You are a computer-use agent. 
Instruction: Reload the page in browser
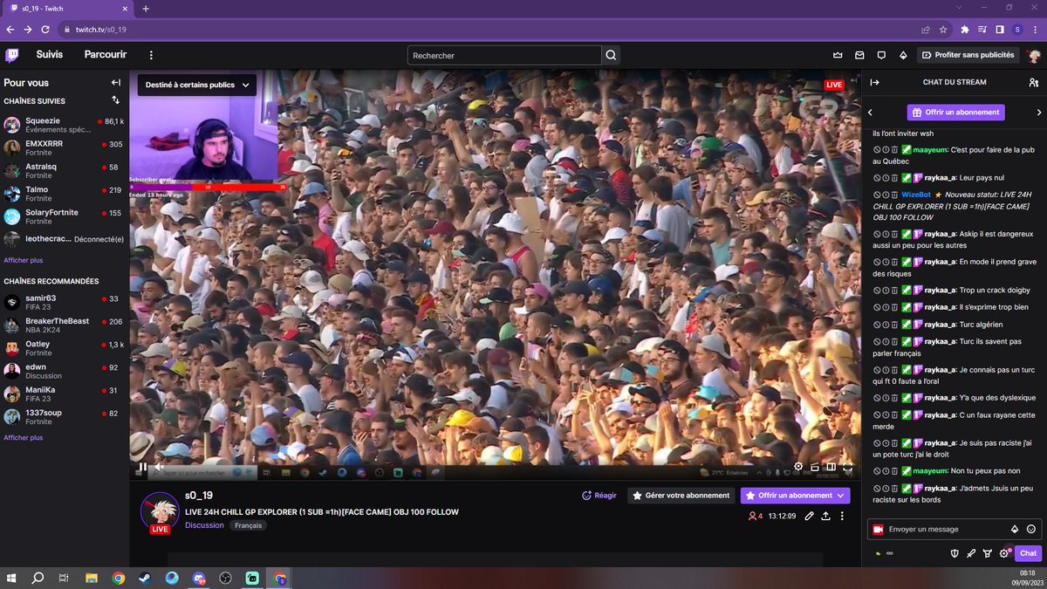44,29
